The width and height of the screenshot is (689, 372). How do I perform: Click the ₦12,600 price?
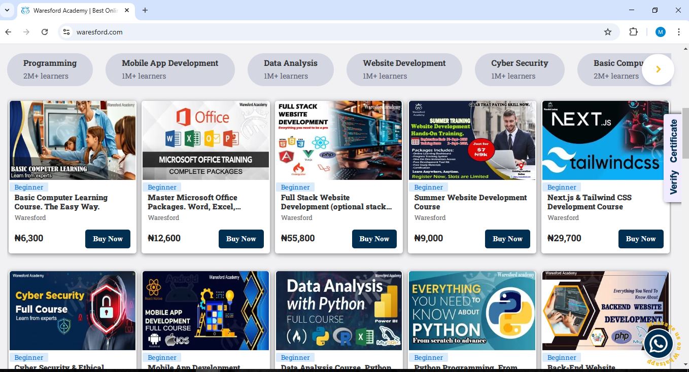pos(164,238)
